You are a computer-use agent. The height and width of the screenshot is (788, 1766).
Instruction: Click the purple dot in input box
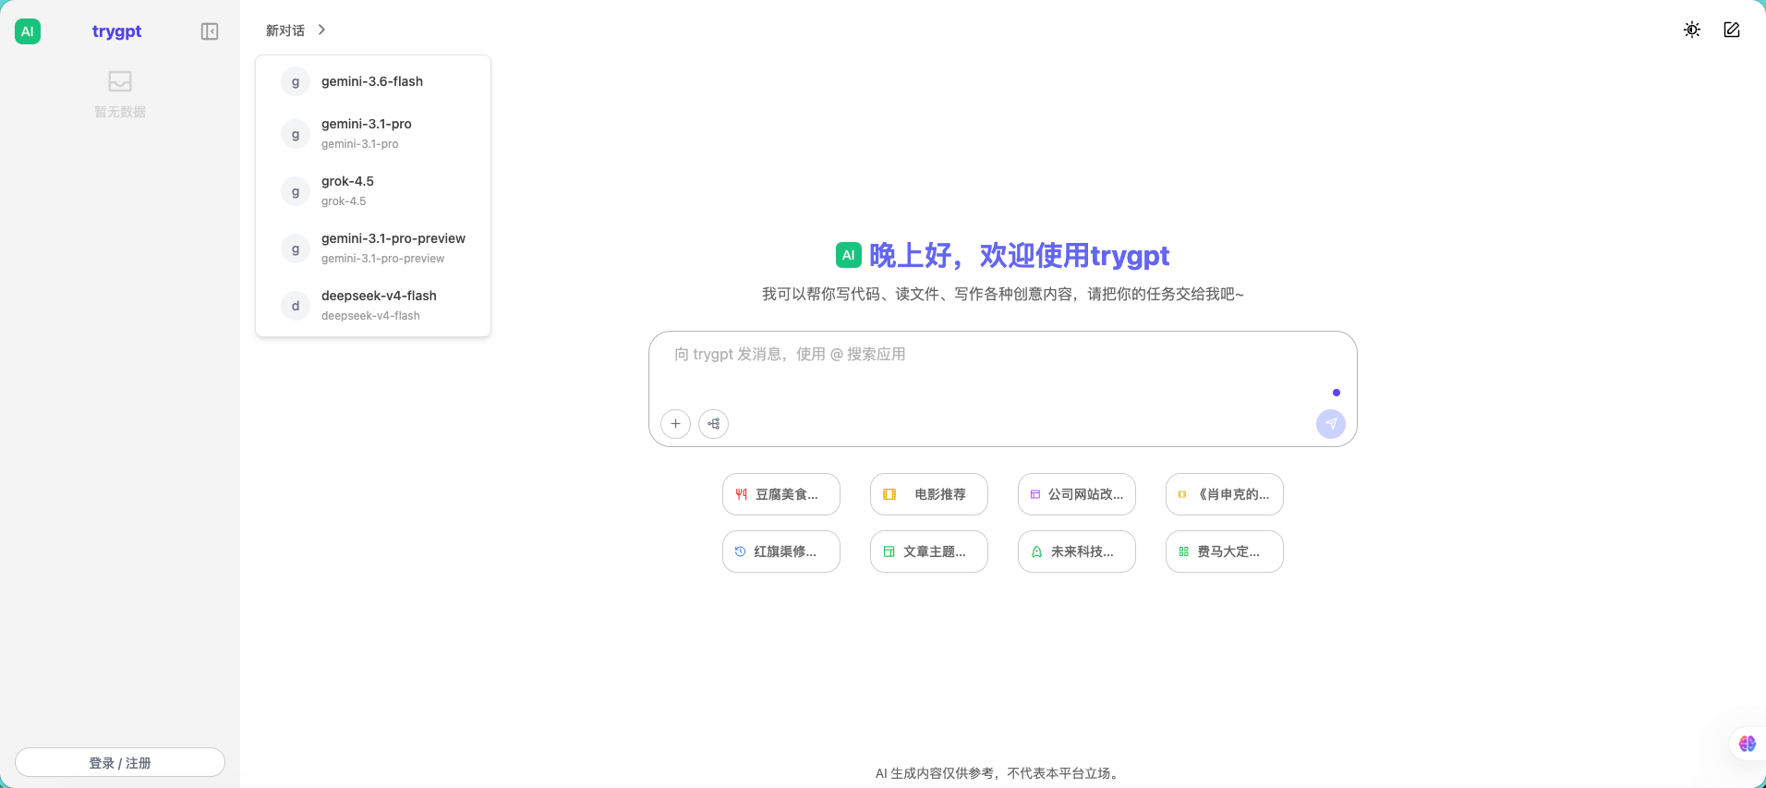point(1337,393)
